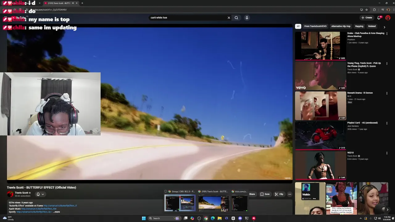Open weather widget showing 35°F Cloudy

pos(8,218)
